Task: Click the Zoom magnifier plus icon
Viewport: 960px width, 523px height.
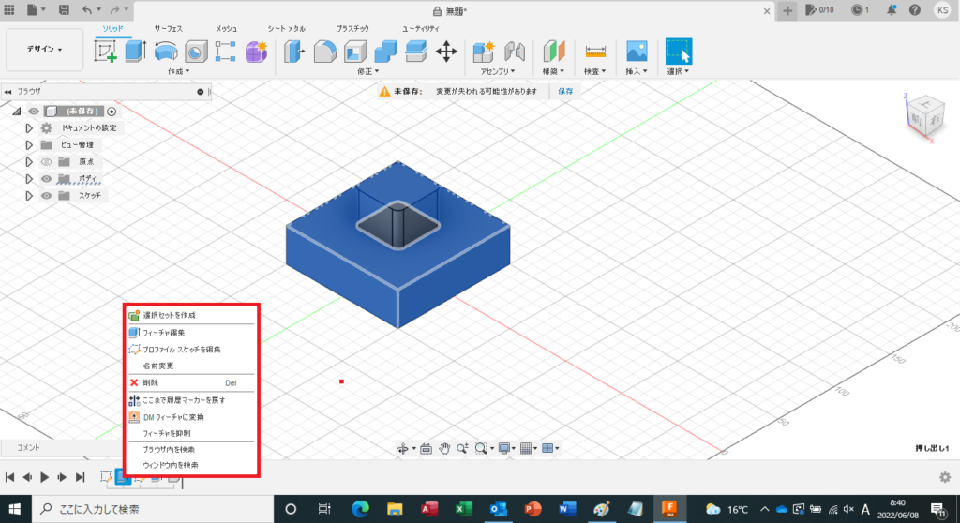Action: pyautogui.click(x=463, y=448)
